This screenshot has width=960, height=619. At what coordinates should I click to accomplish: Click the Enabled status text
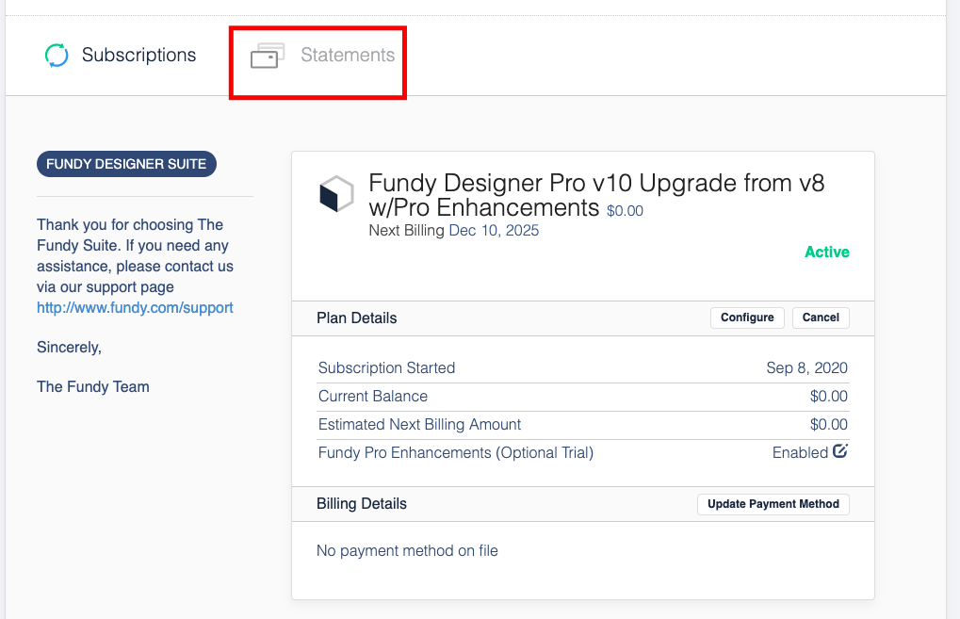point(800,452)
